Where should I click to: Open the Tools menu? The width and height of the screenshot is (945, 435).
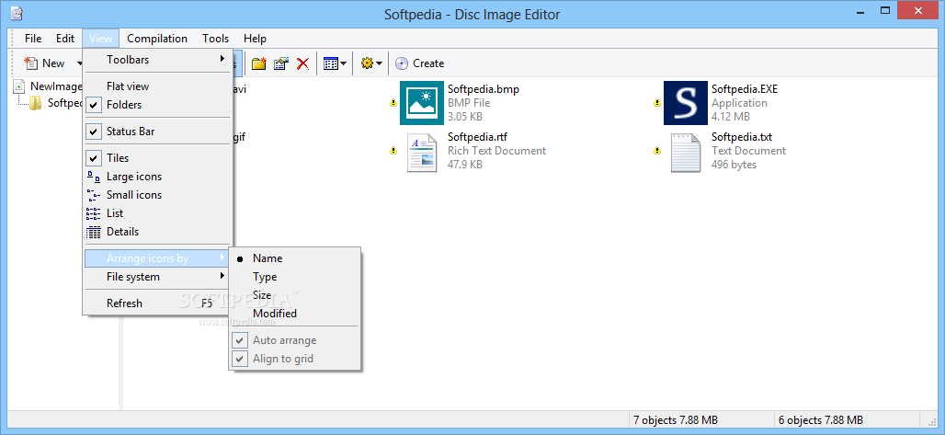click(216, 39)
